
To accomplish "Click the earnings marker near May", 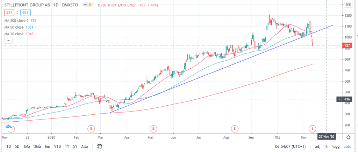I will (x=152, y=128).
